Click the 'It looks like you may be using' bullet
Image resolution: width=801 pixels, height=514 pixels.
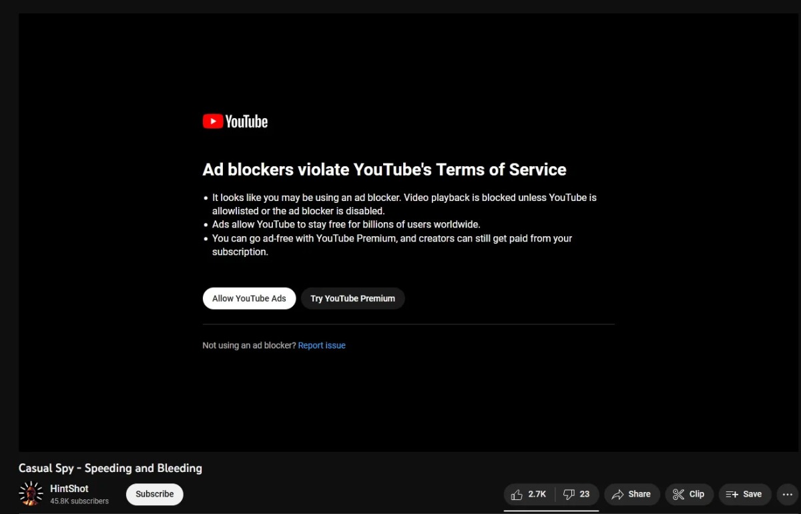coord(404,204)
